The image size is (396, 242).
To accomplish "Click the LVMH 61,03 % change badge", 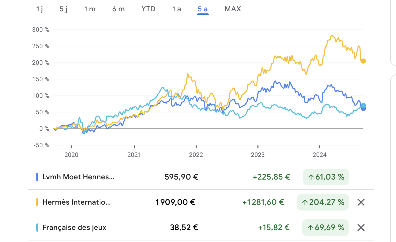I will pyautogui.click(x=326, y=177).
